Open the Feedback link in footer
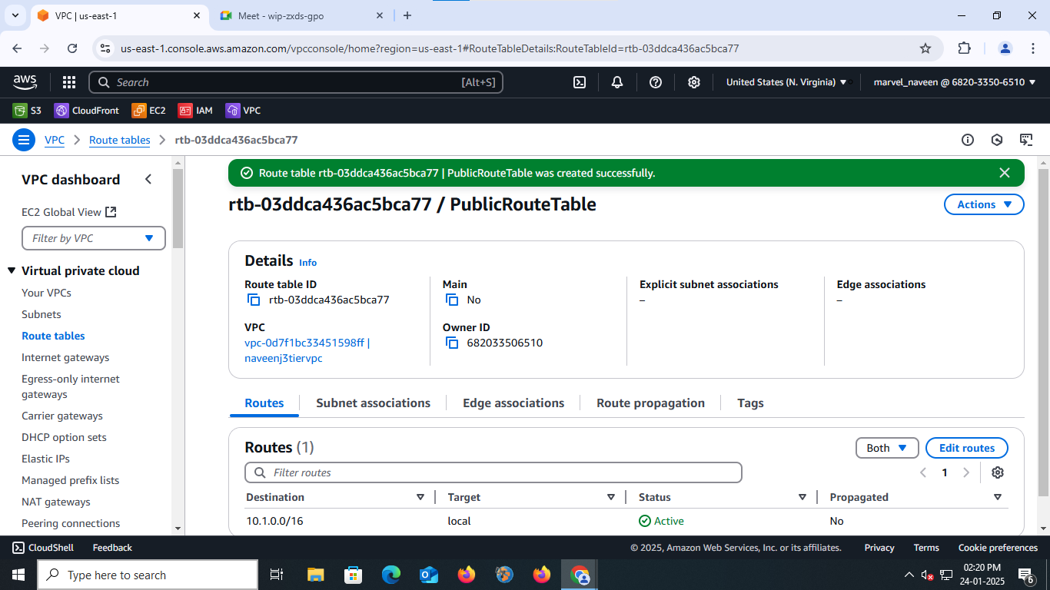This screenshot has height=590, width=1050. (112, 548)
